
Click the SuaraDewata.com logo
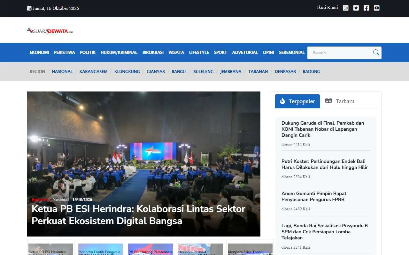point(50,31)
